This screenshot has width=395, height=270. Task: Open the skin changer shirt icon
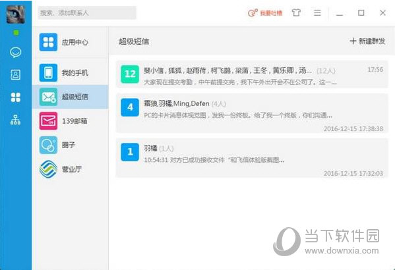tap(296, 13)
